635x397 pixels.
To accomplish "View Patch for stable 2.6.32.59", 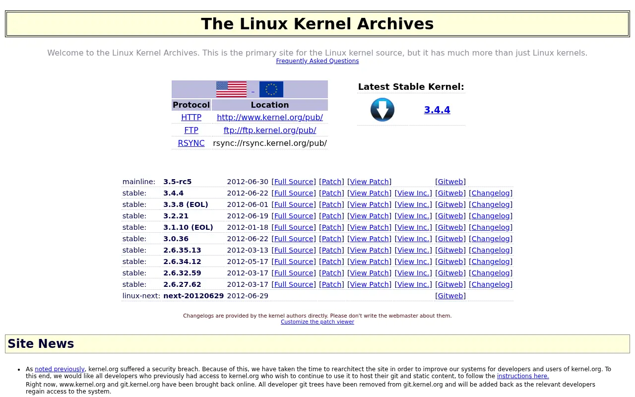I will click(369, 273).
